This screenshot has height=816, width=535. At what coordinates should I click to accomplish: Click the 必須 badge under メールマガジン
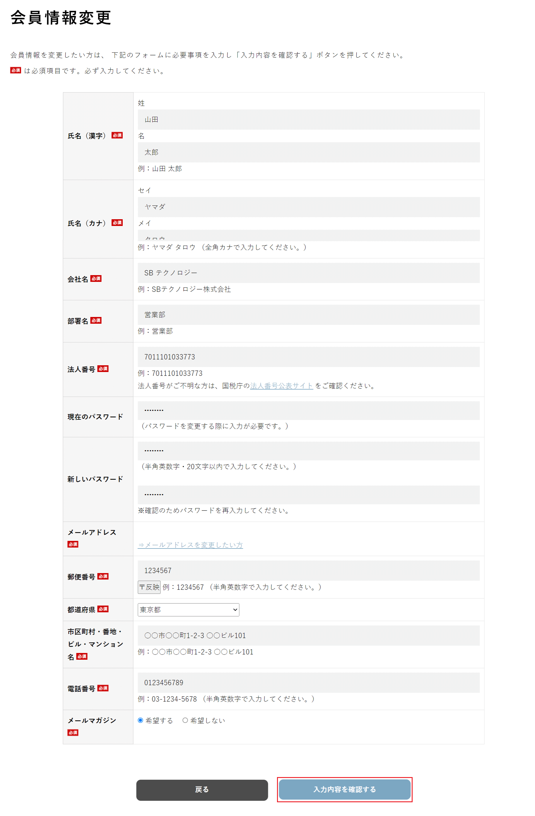pos(73,732)
